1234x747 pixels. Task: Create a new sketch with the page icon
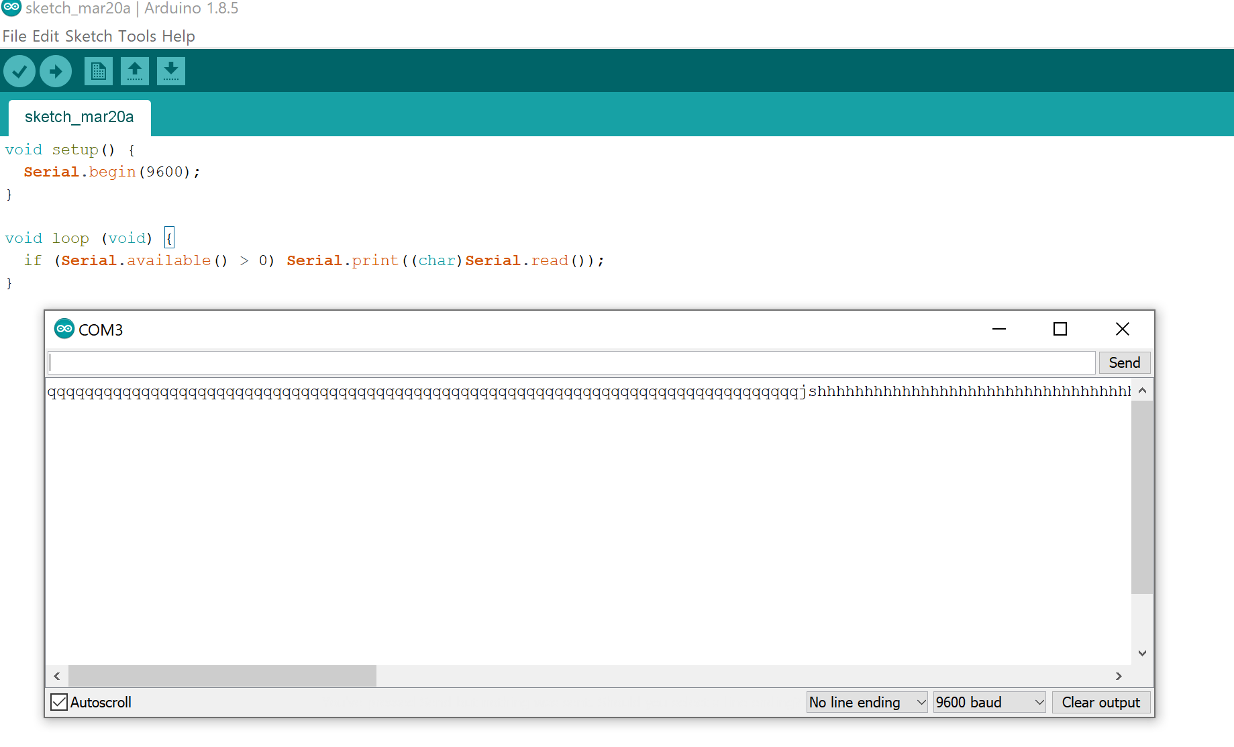coord(99,71)
